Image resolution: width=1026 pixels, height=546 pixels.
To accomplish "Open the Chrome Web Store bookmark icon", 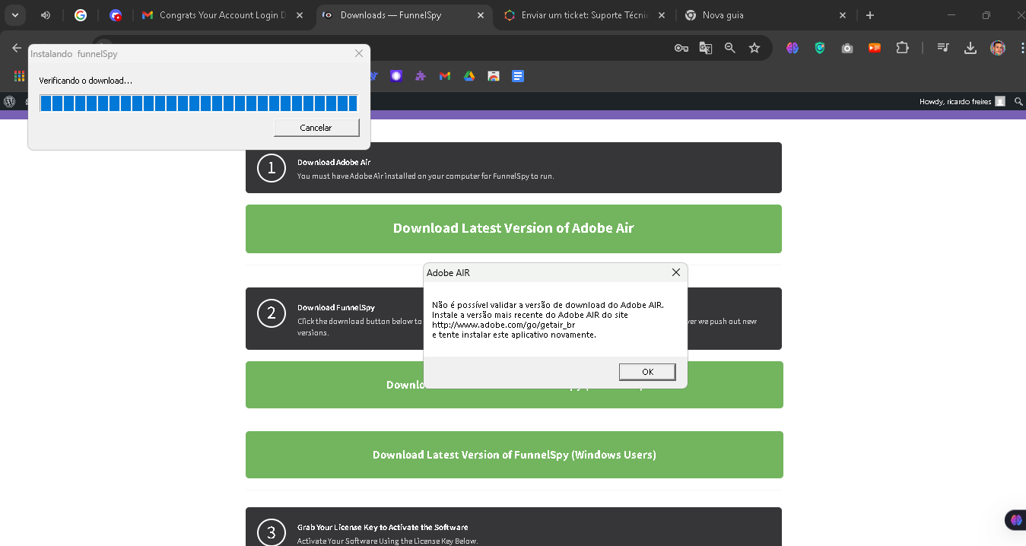I will (x=494, y=76).
